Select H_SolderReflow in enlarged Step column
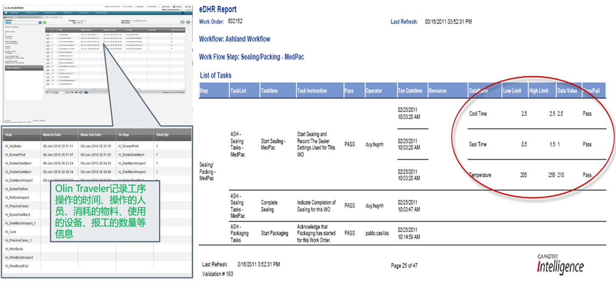This screenshot has width=616, height=288. click(x=16, y=189)
